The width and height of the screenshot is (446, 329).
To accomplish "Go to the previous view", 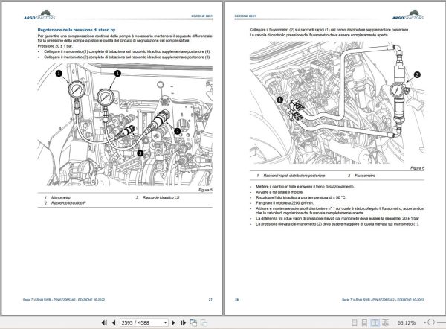I will tap(194, 323).
